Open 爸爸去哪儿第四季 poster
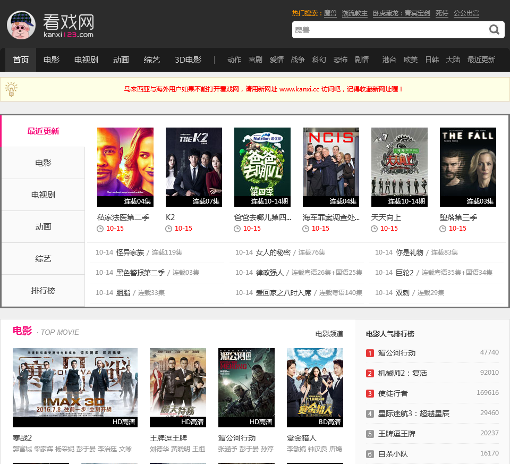This screenshot has width=510, height=464. [262, 167]
